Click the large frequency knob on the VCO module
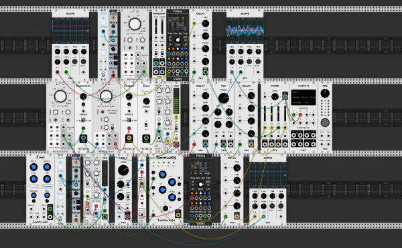 tap(106, 96)
